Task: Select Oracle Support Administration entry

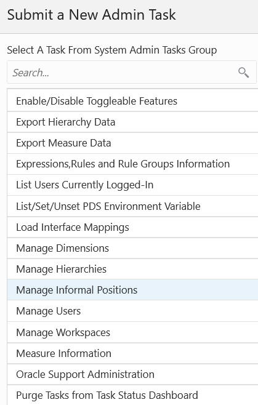Action: pos(132,374)
